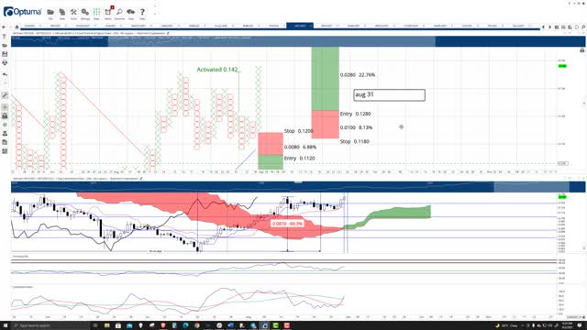This screenshot has width=587, height=330.
Task: Click the magnifier icon after tab arrows
Action: [583, 27]
